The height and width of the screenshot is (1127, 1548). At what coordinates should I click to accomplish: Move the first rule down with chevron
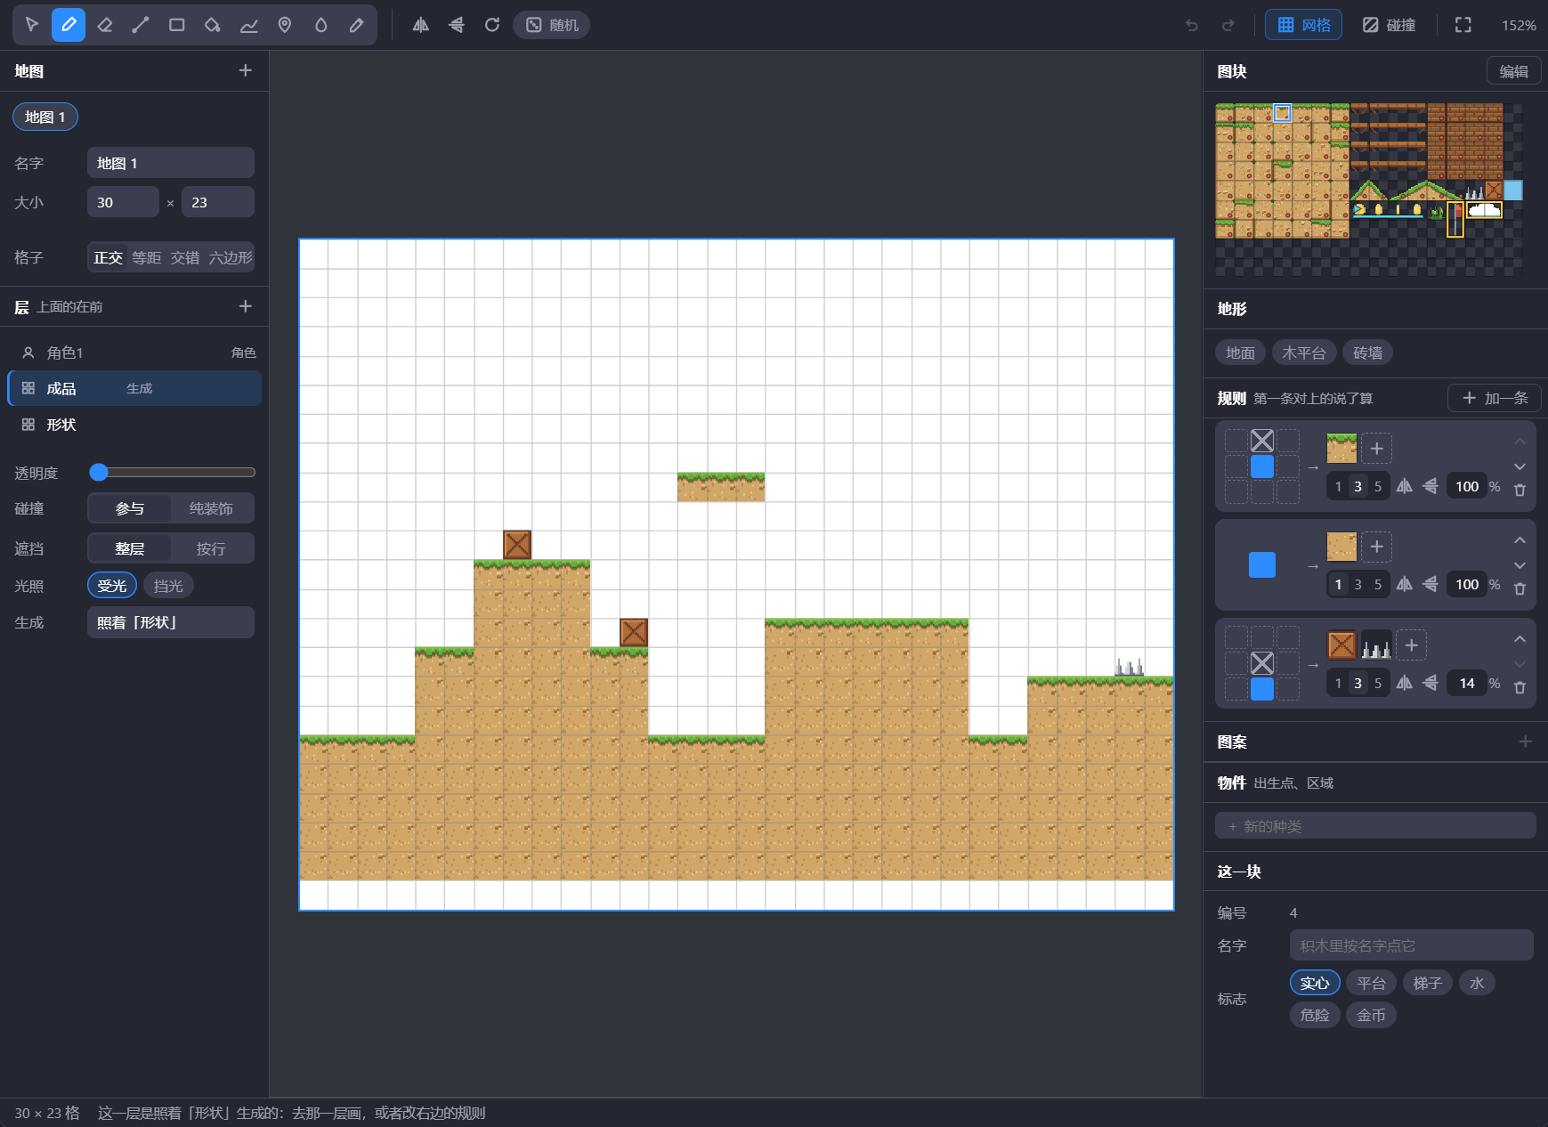click(x=1520, y=466)
